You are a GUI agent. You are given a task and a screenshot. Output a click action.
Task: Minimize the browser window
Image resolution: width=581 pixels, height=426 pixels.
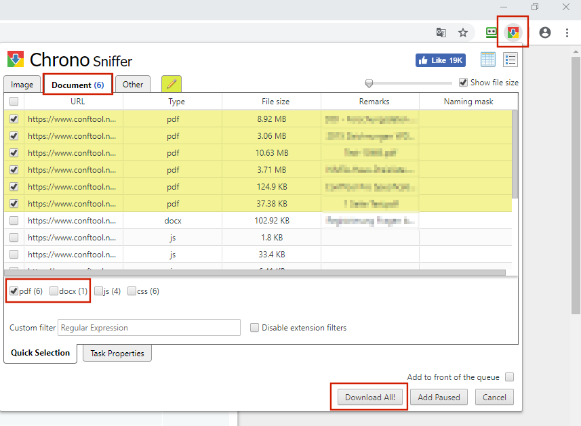pyautogui.click(x=504, y=7)
